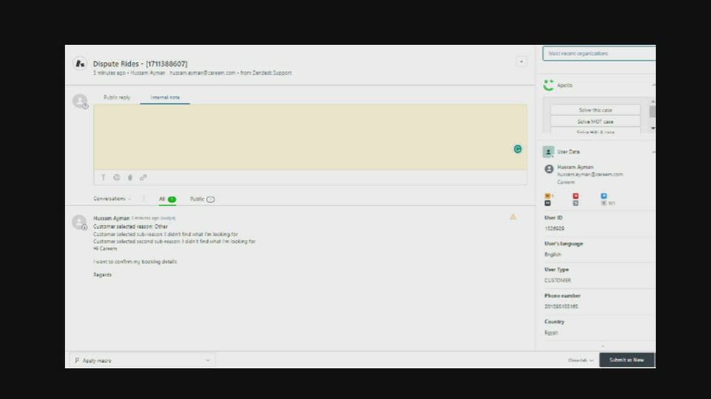Viewport: 711px width, 399px height.
Task: Click the Apollo list scrollbar down arrow
Action: (652, 129)
